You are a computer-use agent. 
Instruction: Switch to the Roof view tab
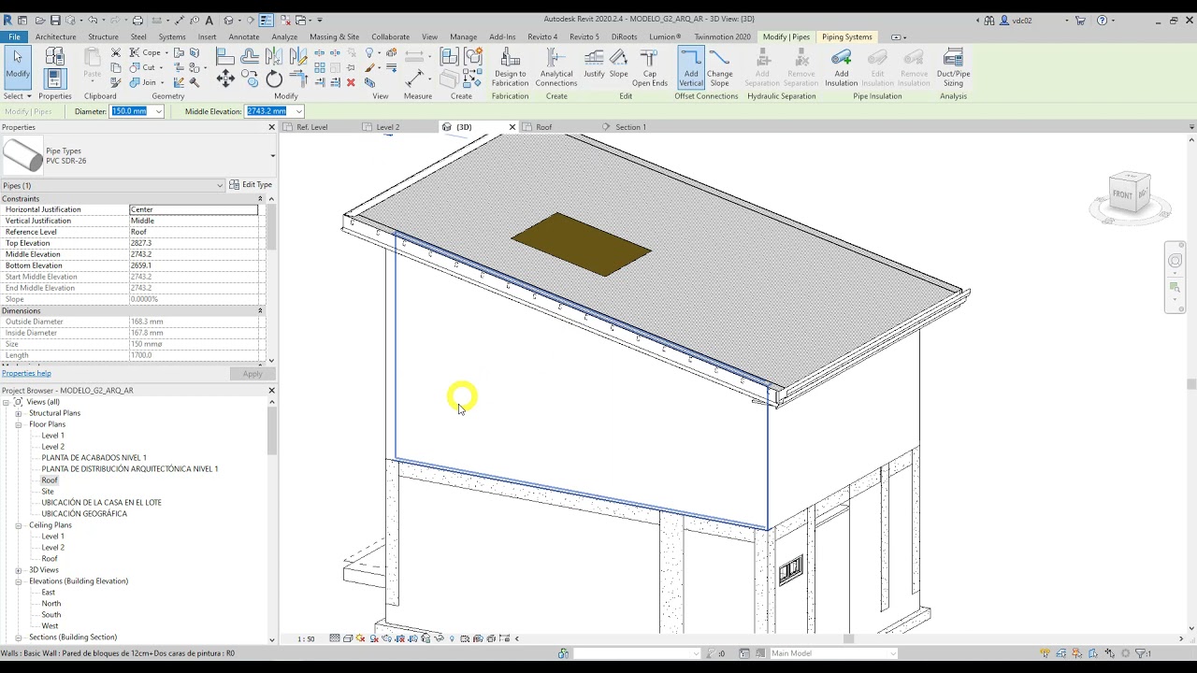point(543,127)
